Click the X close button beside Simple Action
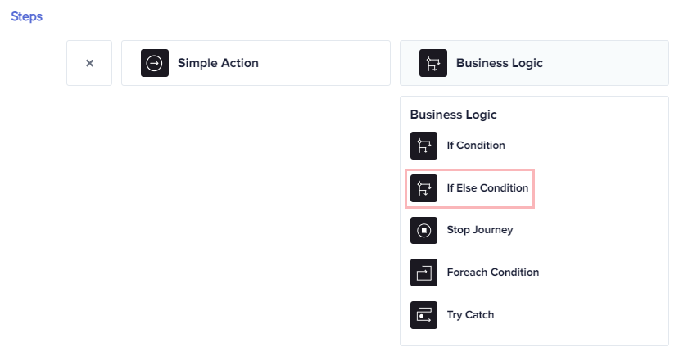Screen dimensions: 679x356 click(89, 63)
